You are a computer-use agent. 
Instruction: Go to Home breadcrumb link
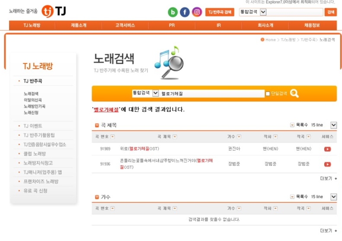coord(271,40)
